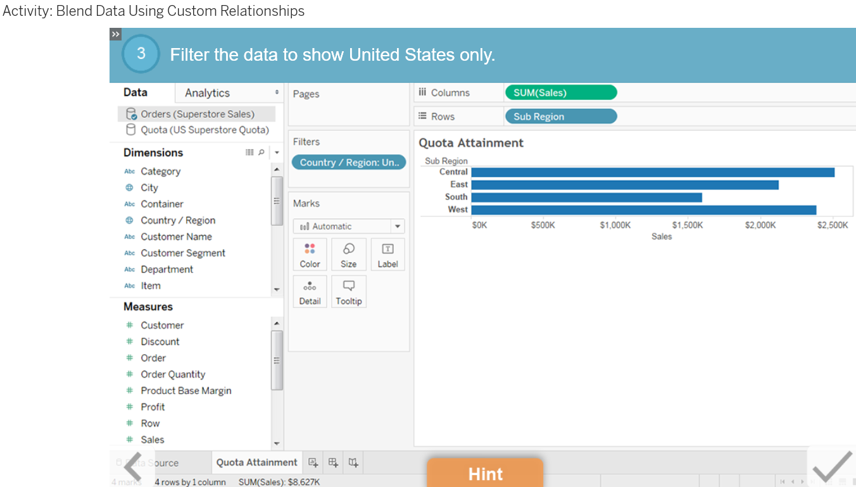Click the orange Hint button
The height and width of the screenshot is (487, 856).
[x=485, y=474]
